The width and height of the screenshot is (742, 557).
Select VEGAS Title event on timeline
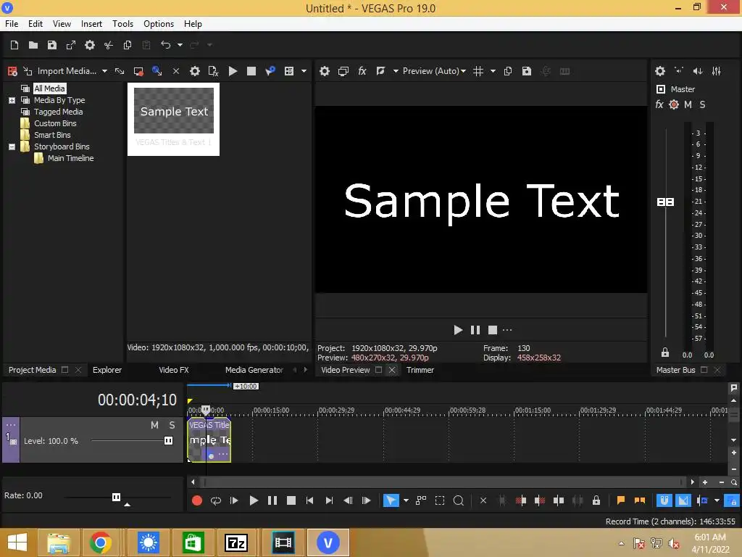pos(209,440)
